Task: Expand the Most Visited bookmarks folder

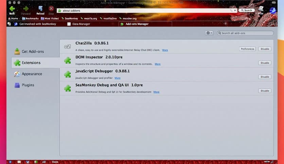Action: (50, 18)
